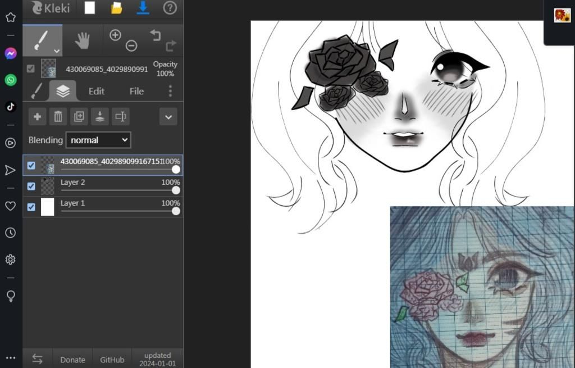Toggle checkbox beside the current layer preview
The image size is (575, 368).
tap(31, 69)
